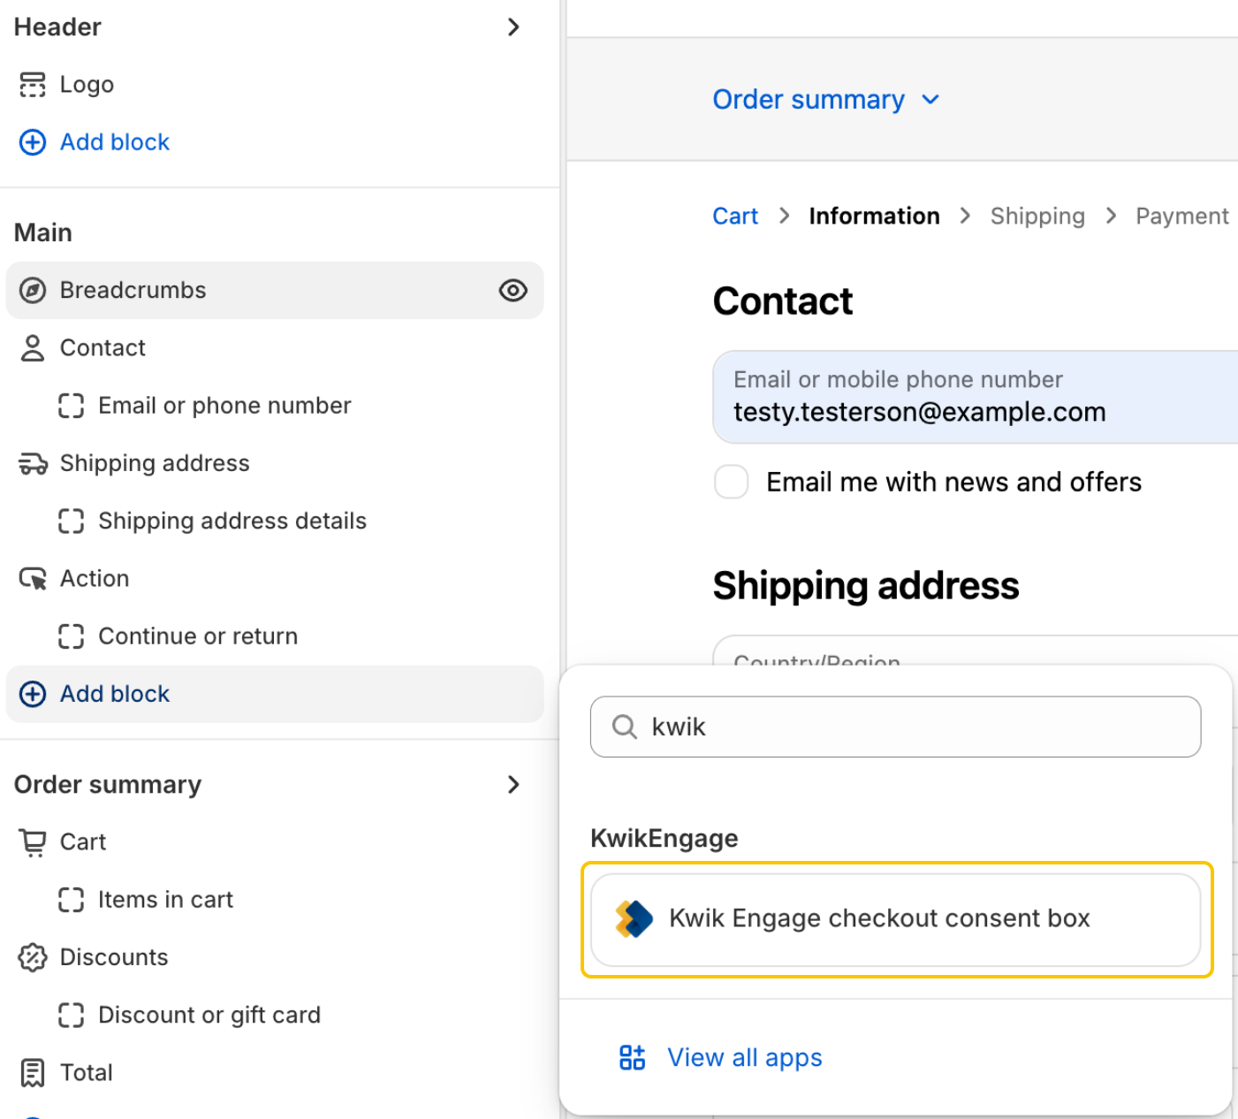Click the Breadcrumbs compass icon

33,290
